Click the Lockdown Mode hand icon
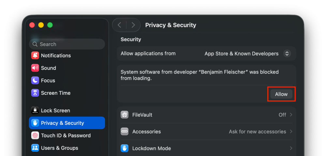326x156 pixels. point(125,148)
